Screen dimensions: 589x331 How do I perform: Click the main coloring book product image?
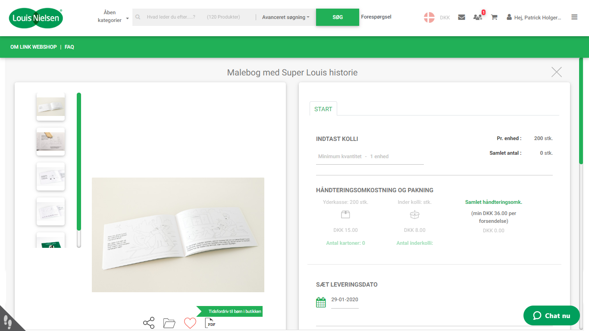point(178,235)
